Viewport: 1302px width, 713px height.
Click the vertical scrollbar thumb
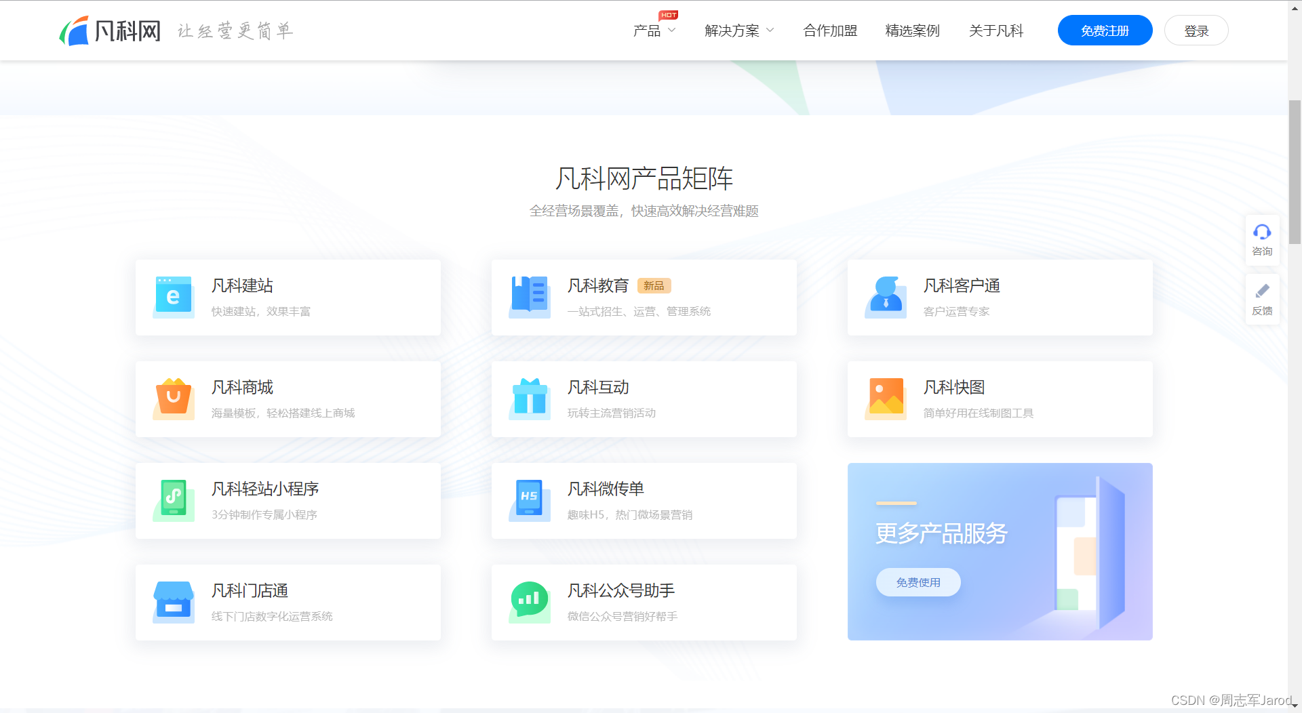tap(1295, 171)
